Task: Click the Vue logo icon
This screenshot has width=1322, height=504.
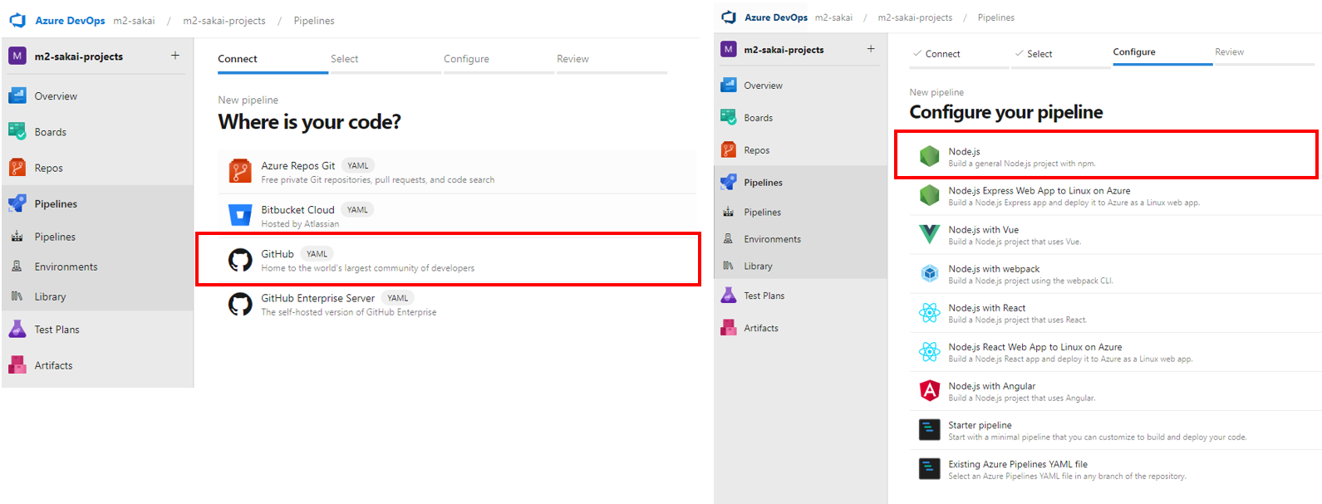Action: point(929,234)
